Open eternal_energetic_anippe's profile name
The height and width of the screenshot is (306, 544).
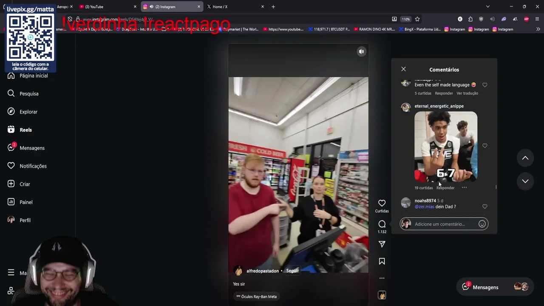tap(439, 106)
